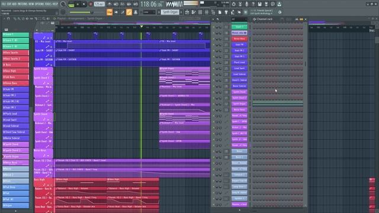Screen dimensions: 379x213
Task: Click the yellow step sequencer icon in channel rack
Action: click(x=301, y=19)
